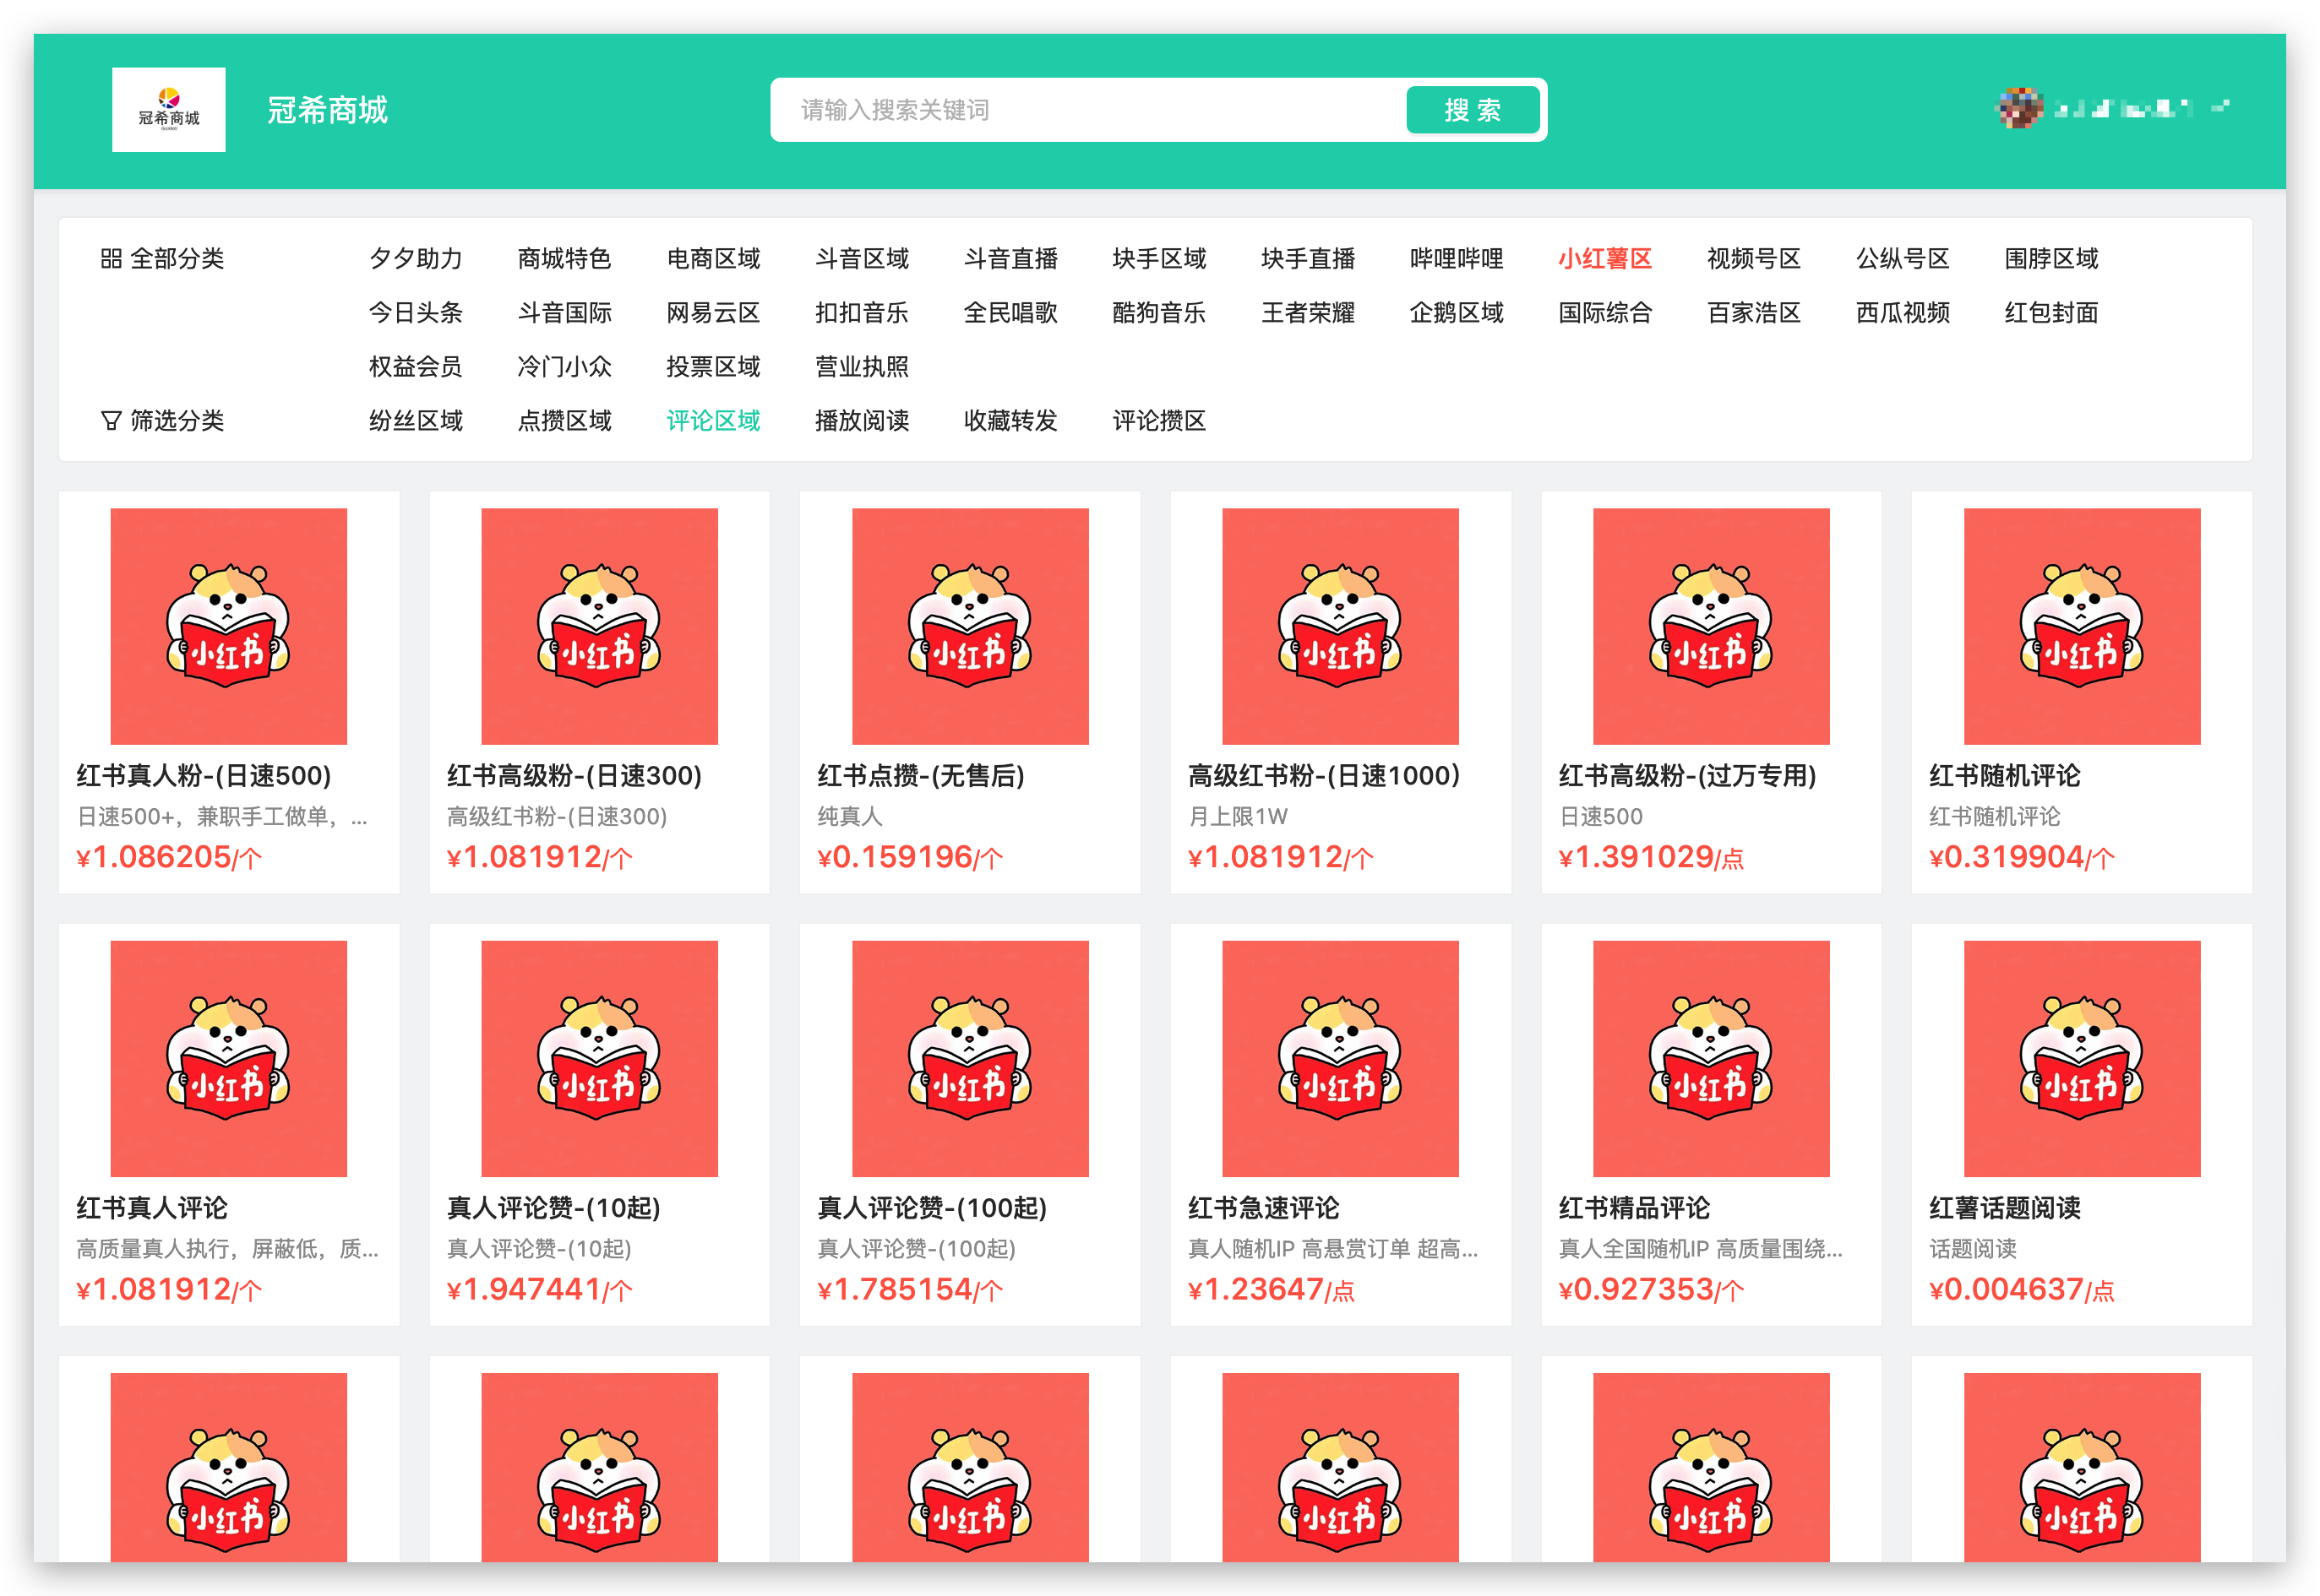Screen dimensions: 2320x1596
Task: Filter by 播放阅读
Action: pos(862,421)
